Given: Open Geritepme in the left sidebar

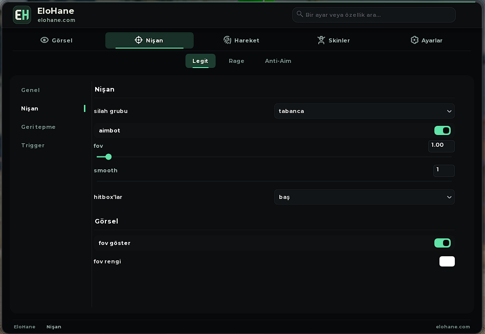Looking at the screenshot, I should pyautogui.click(x=38, y=127).
